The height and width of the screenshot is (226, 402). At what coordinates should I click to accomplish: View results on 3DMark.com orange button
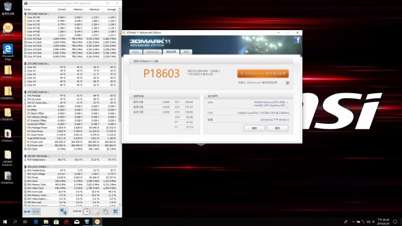click(263, 74)
